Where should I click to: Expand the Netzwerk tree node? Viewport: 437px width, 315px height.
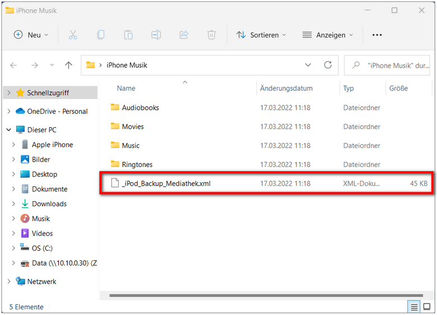click(9, 281)
